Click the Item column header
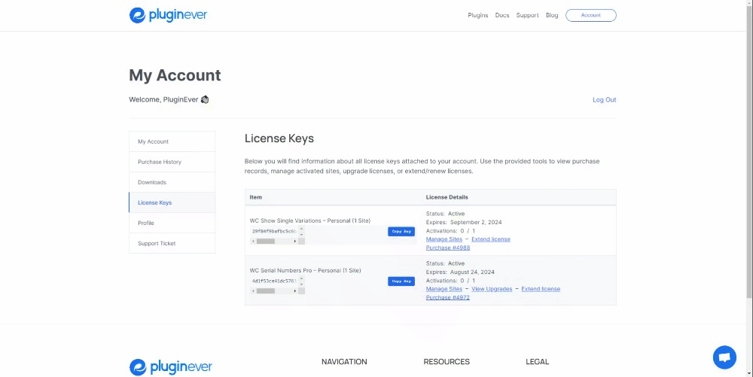Viewport: 753px width, 377px height. (x=256, y=197)
